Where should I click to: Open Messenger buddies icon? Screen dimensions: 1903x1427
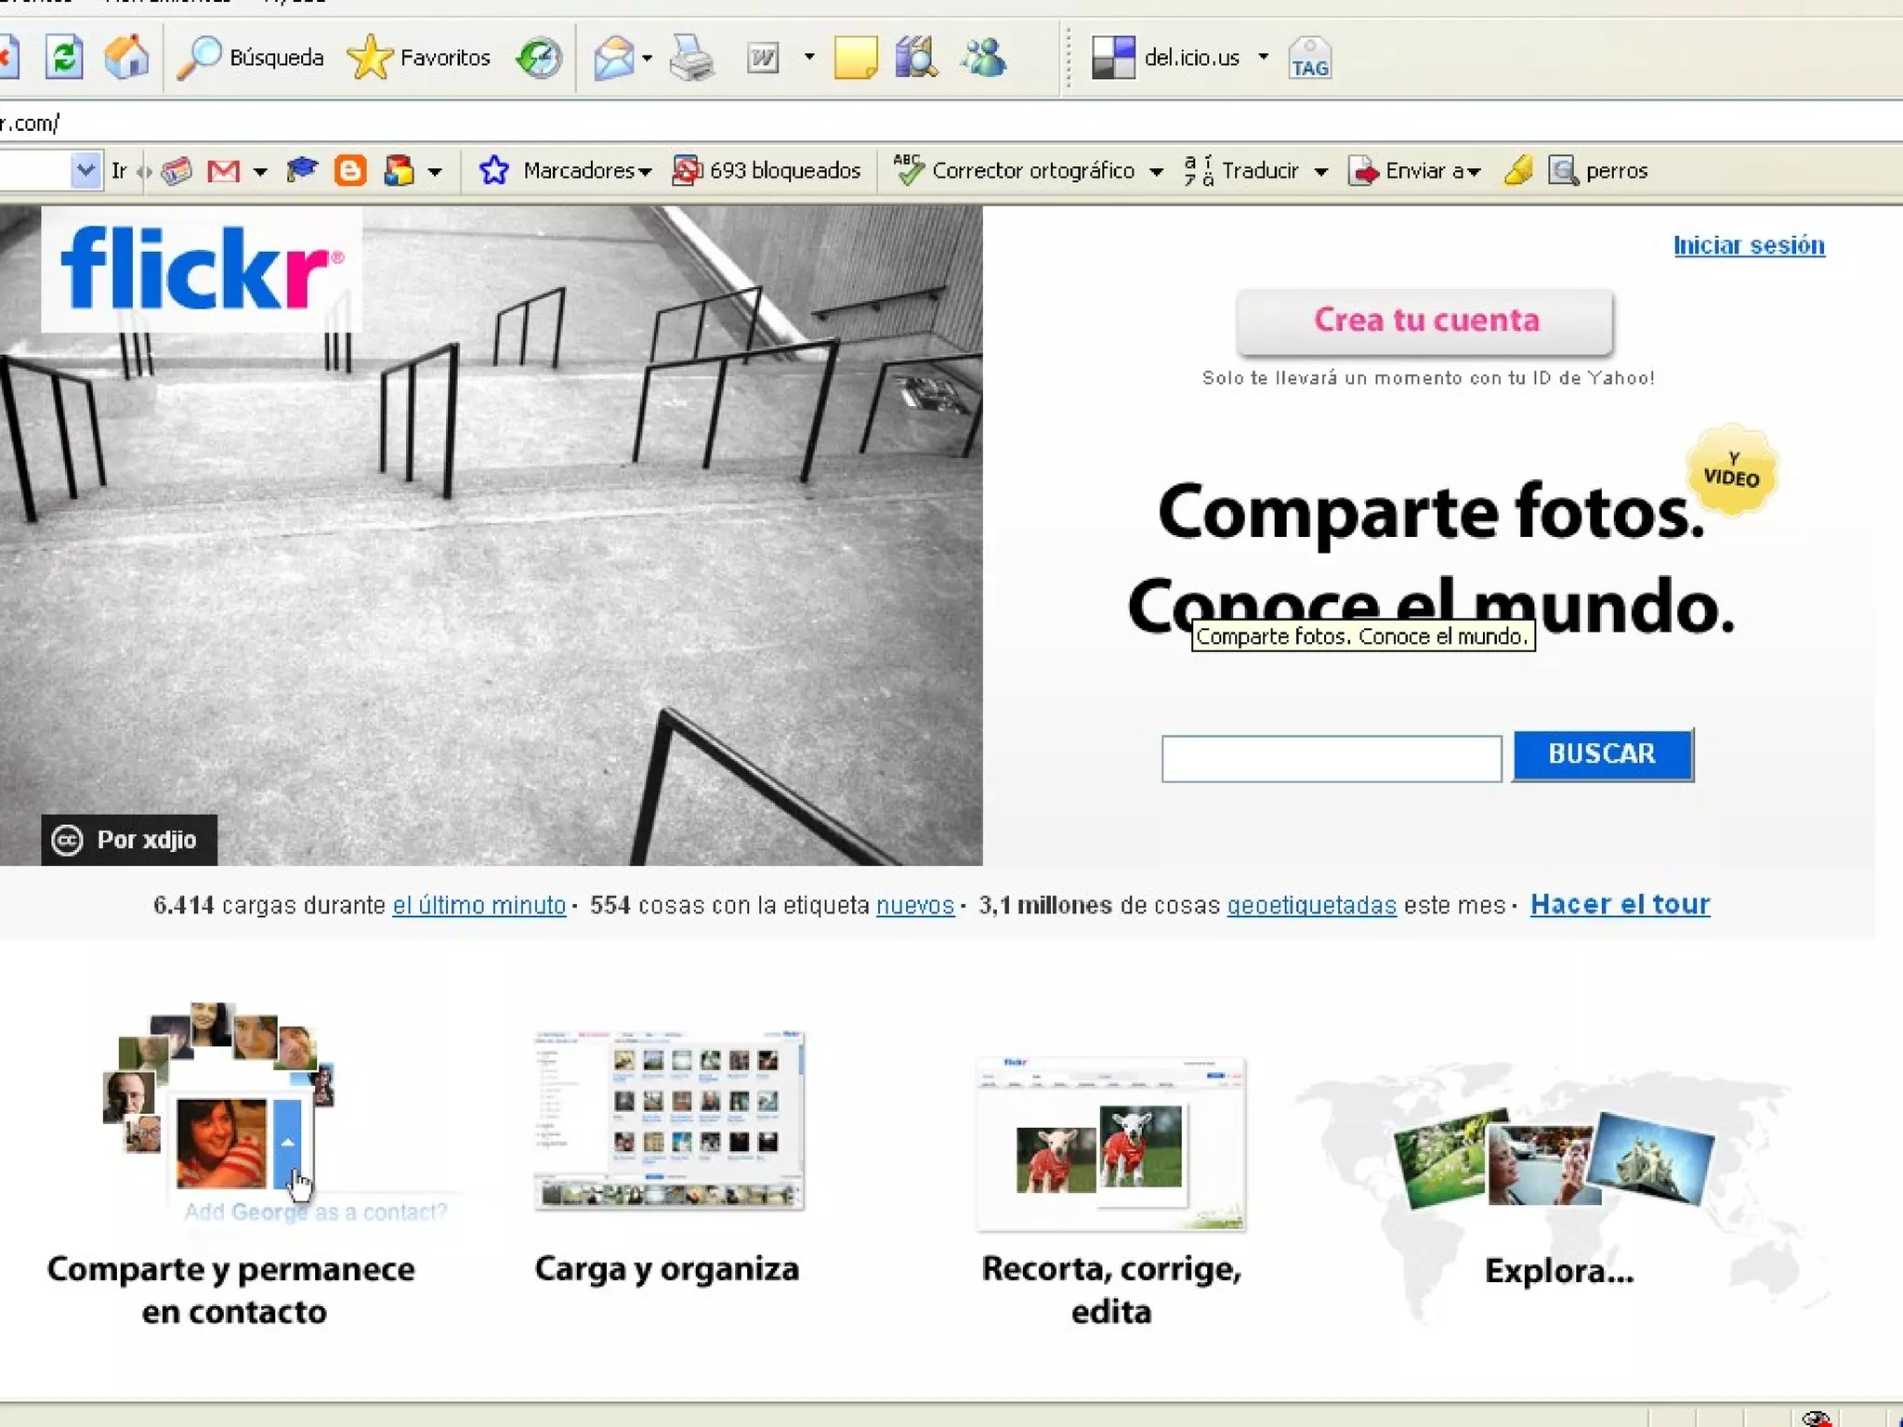tap(984, 58)
